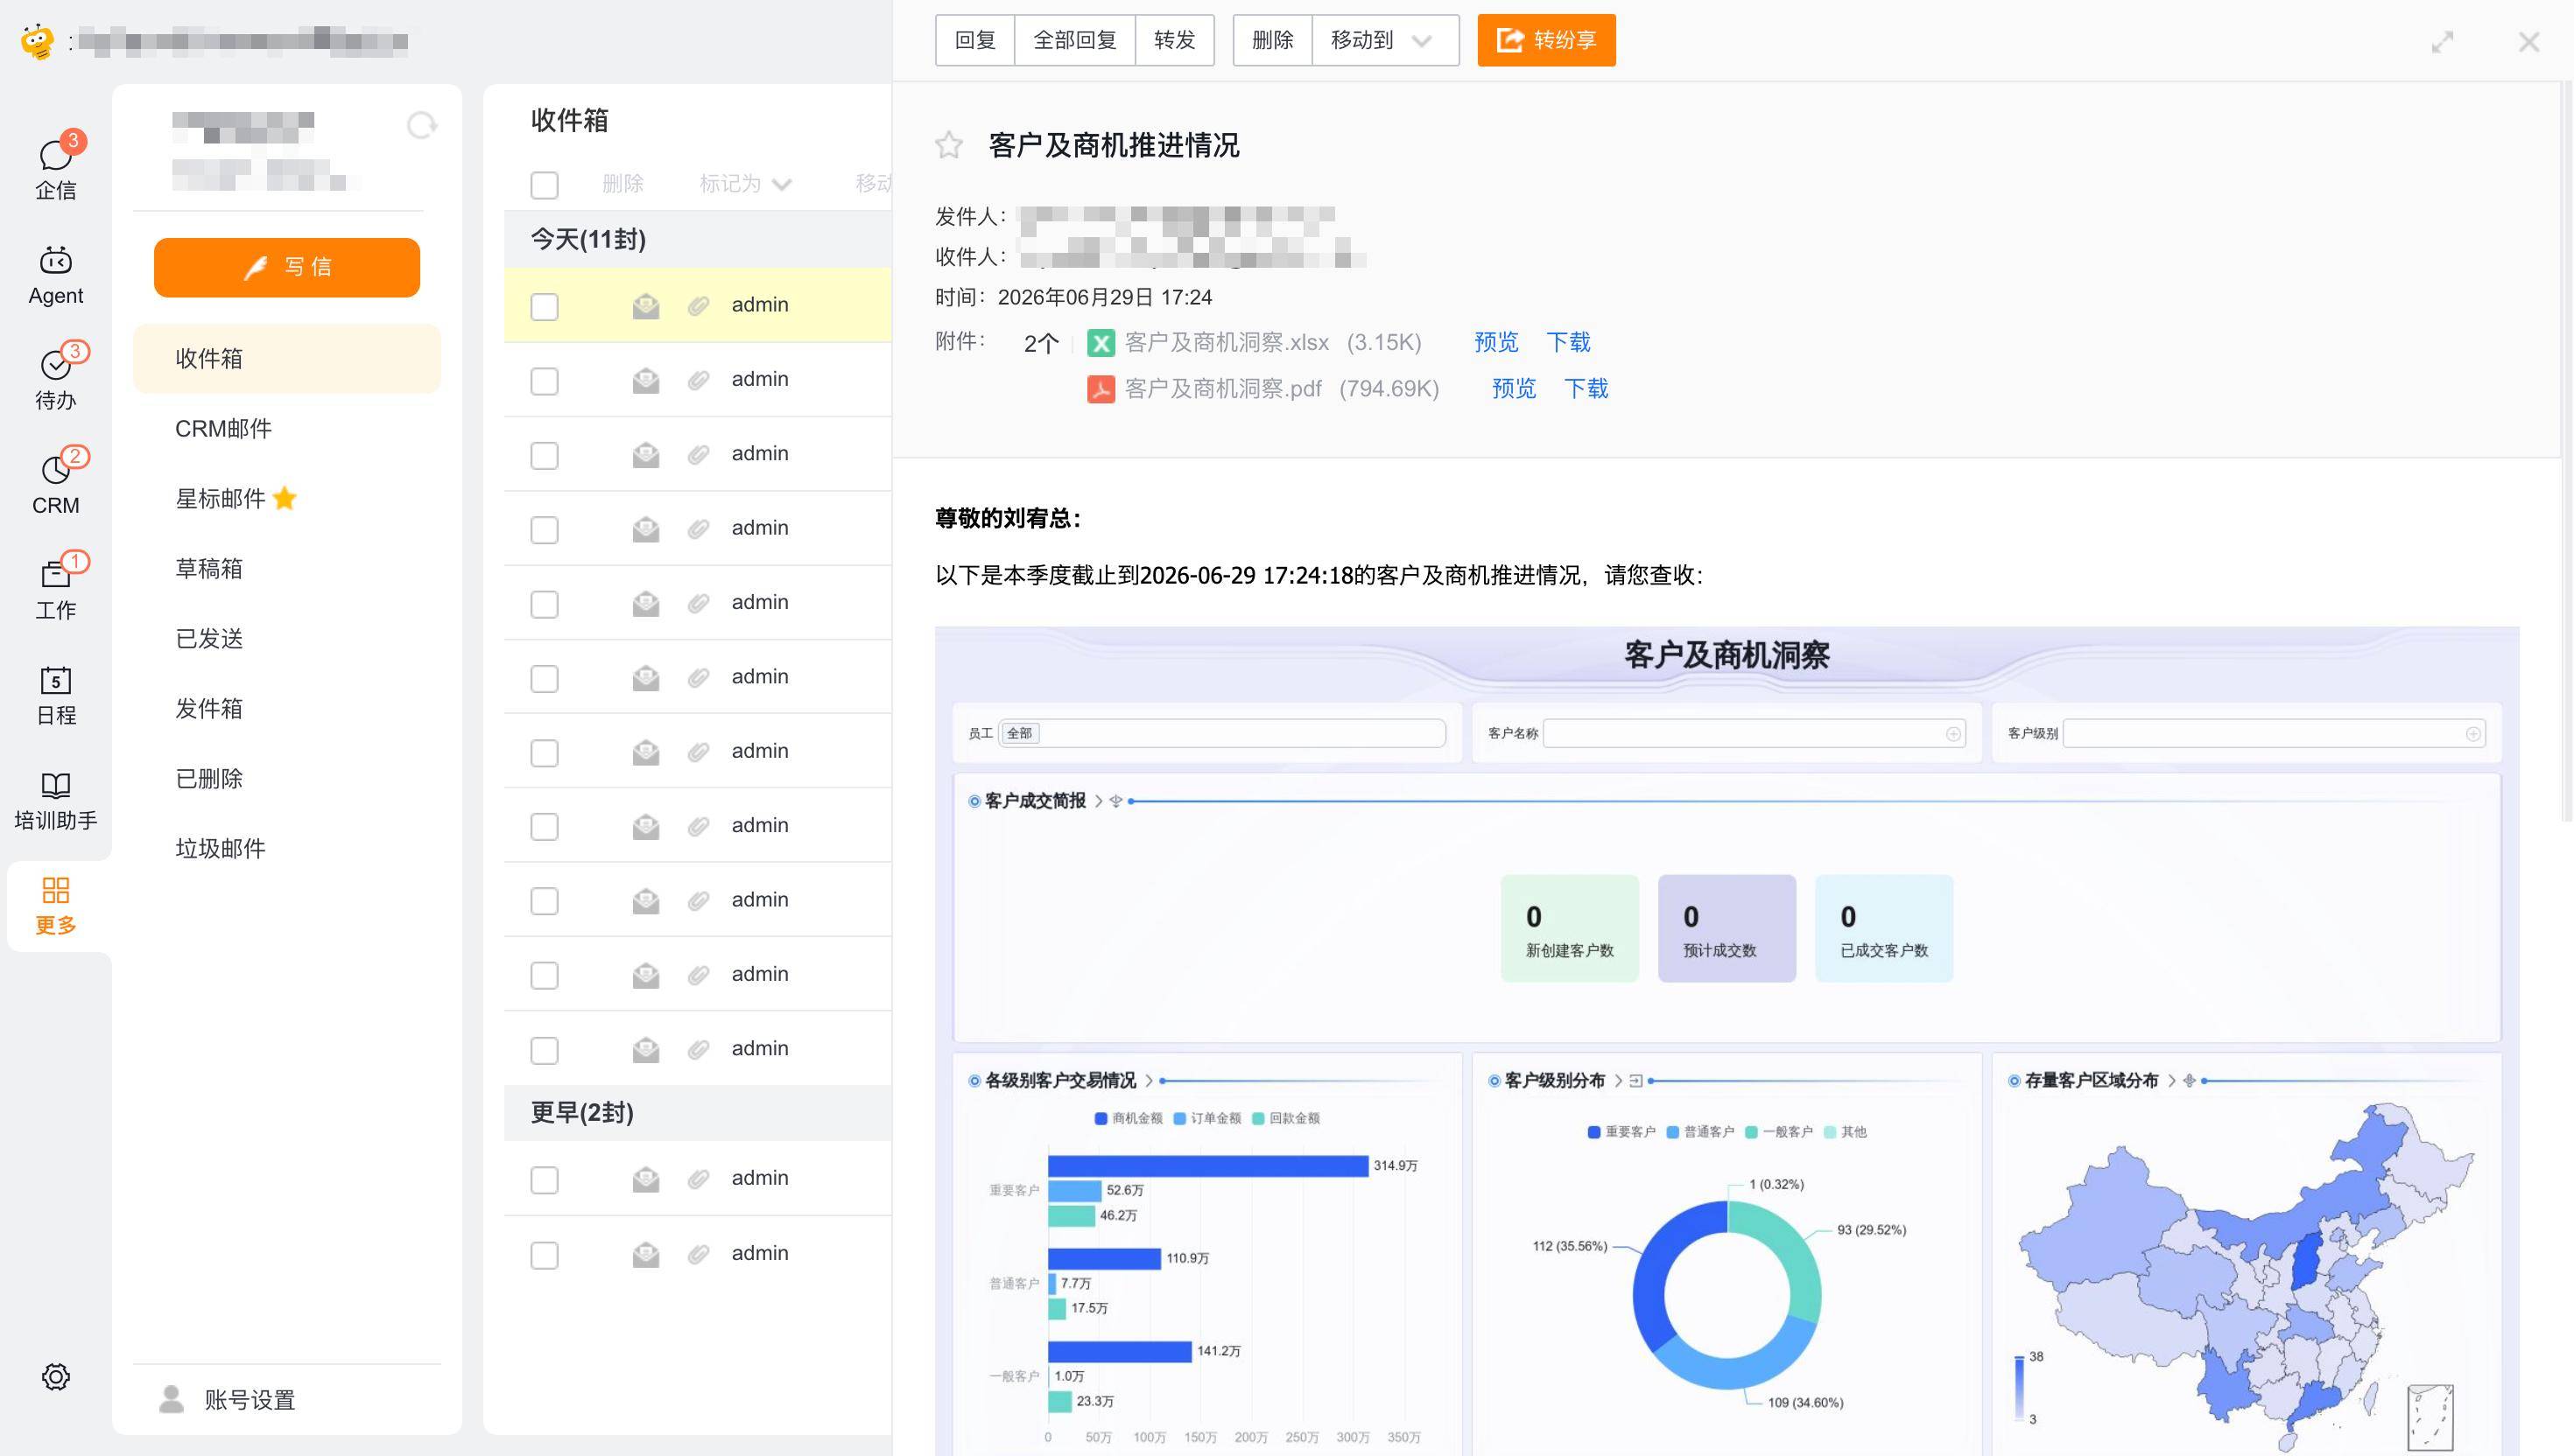2574x1456 pixels.
Task: Expand 客户级别分布 chevron
Action: pos(1618,1080)
